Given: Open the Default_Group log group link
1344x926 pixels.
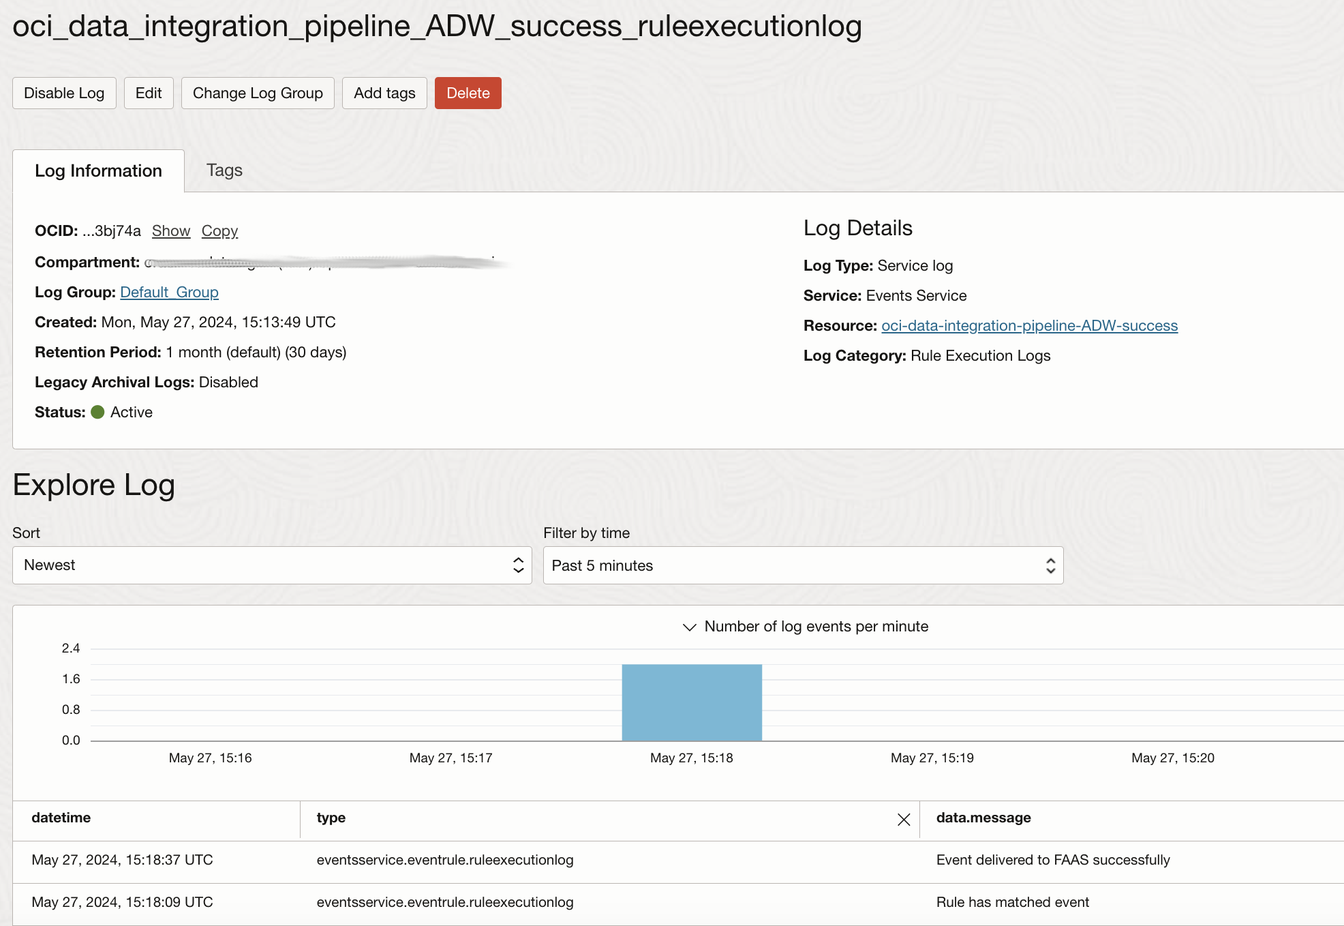Looking at the screenshot, I should tap(169, 292).
